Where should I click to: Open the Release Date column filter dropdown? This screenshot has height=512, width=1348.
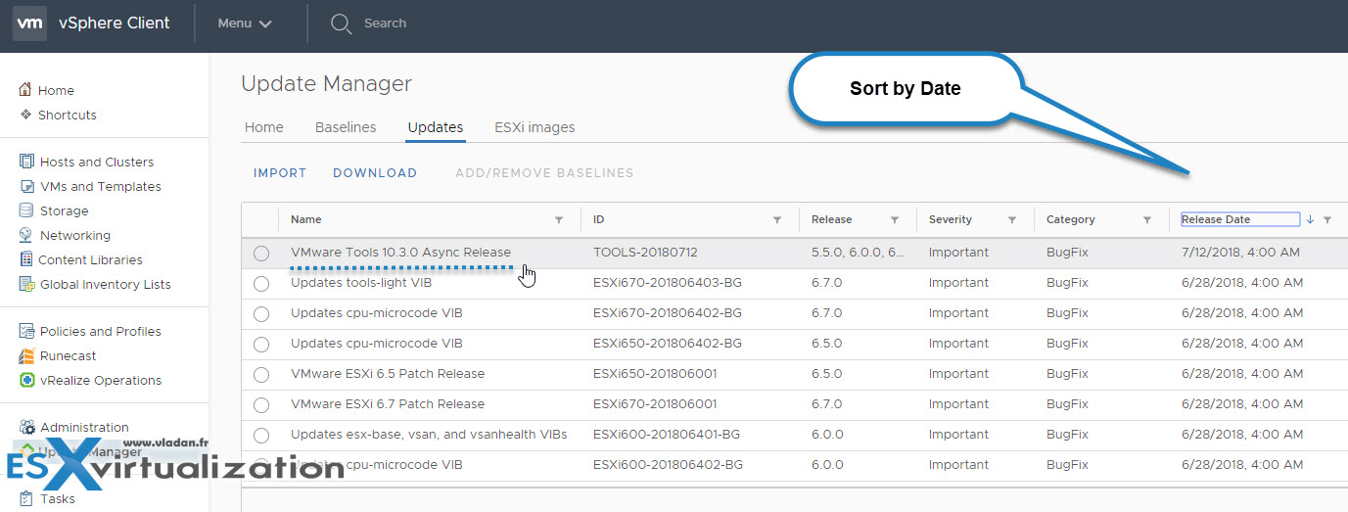coord(1327,220)
